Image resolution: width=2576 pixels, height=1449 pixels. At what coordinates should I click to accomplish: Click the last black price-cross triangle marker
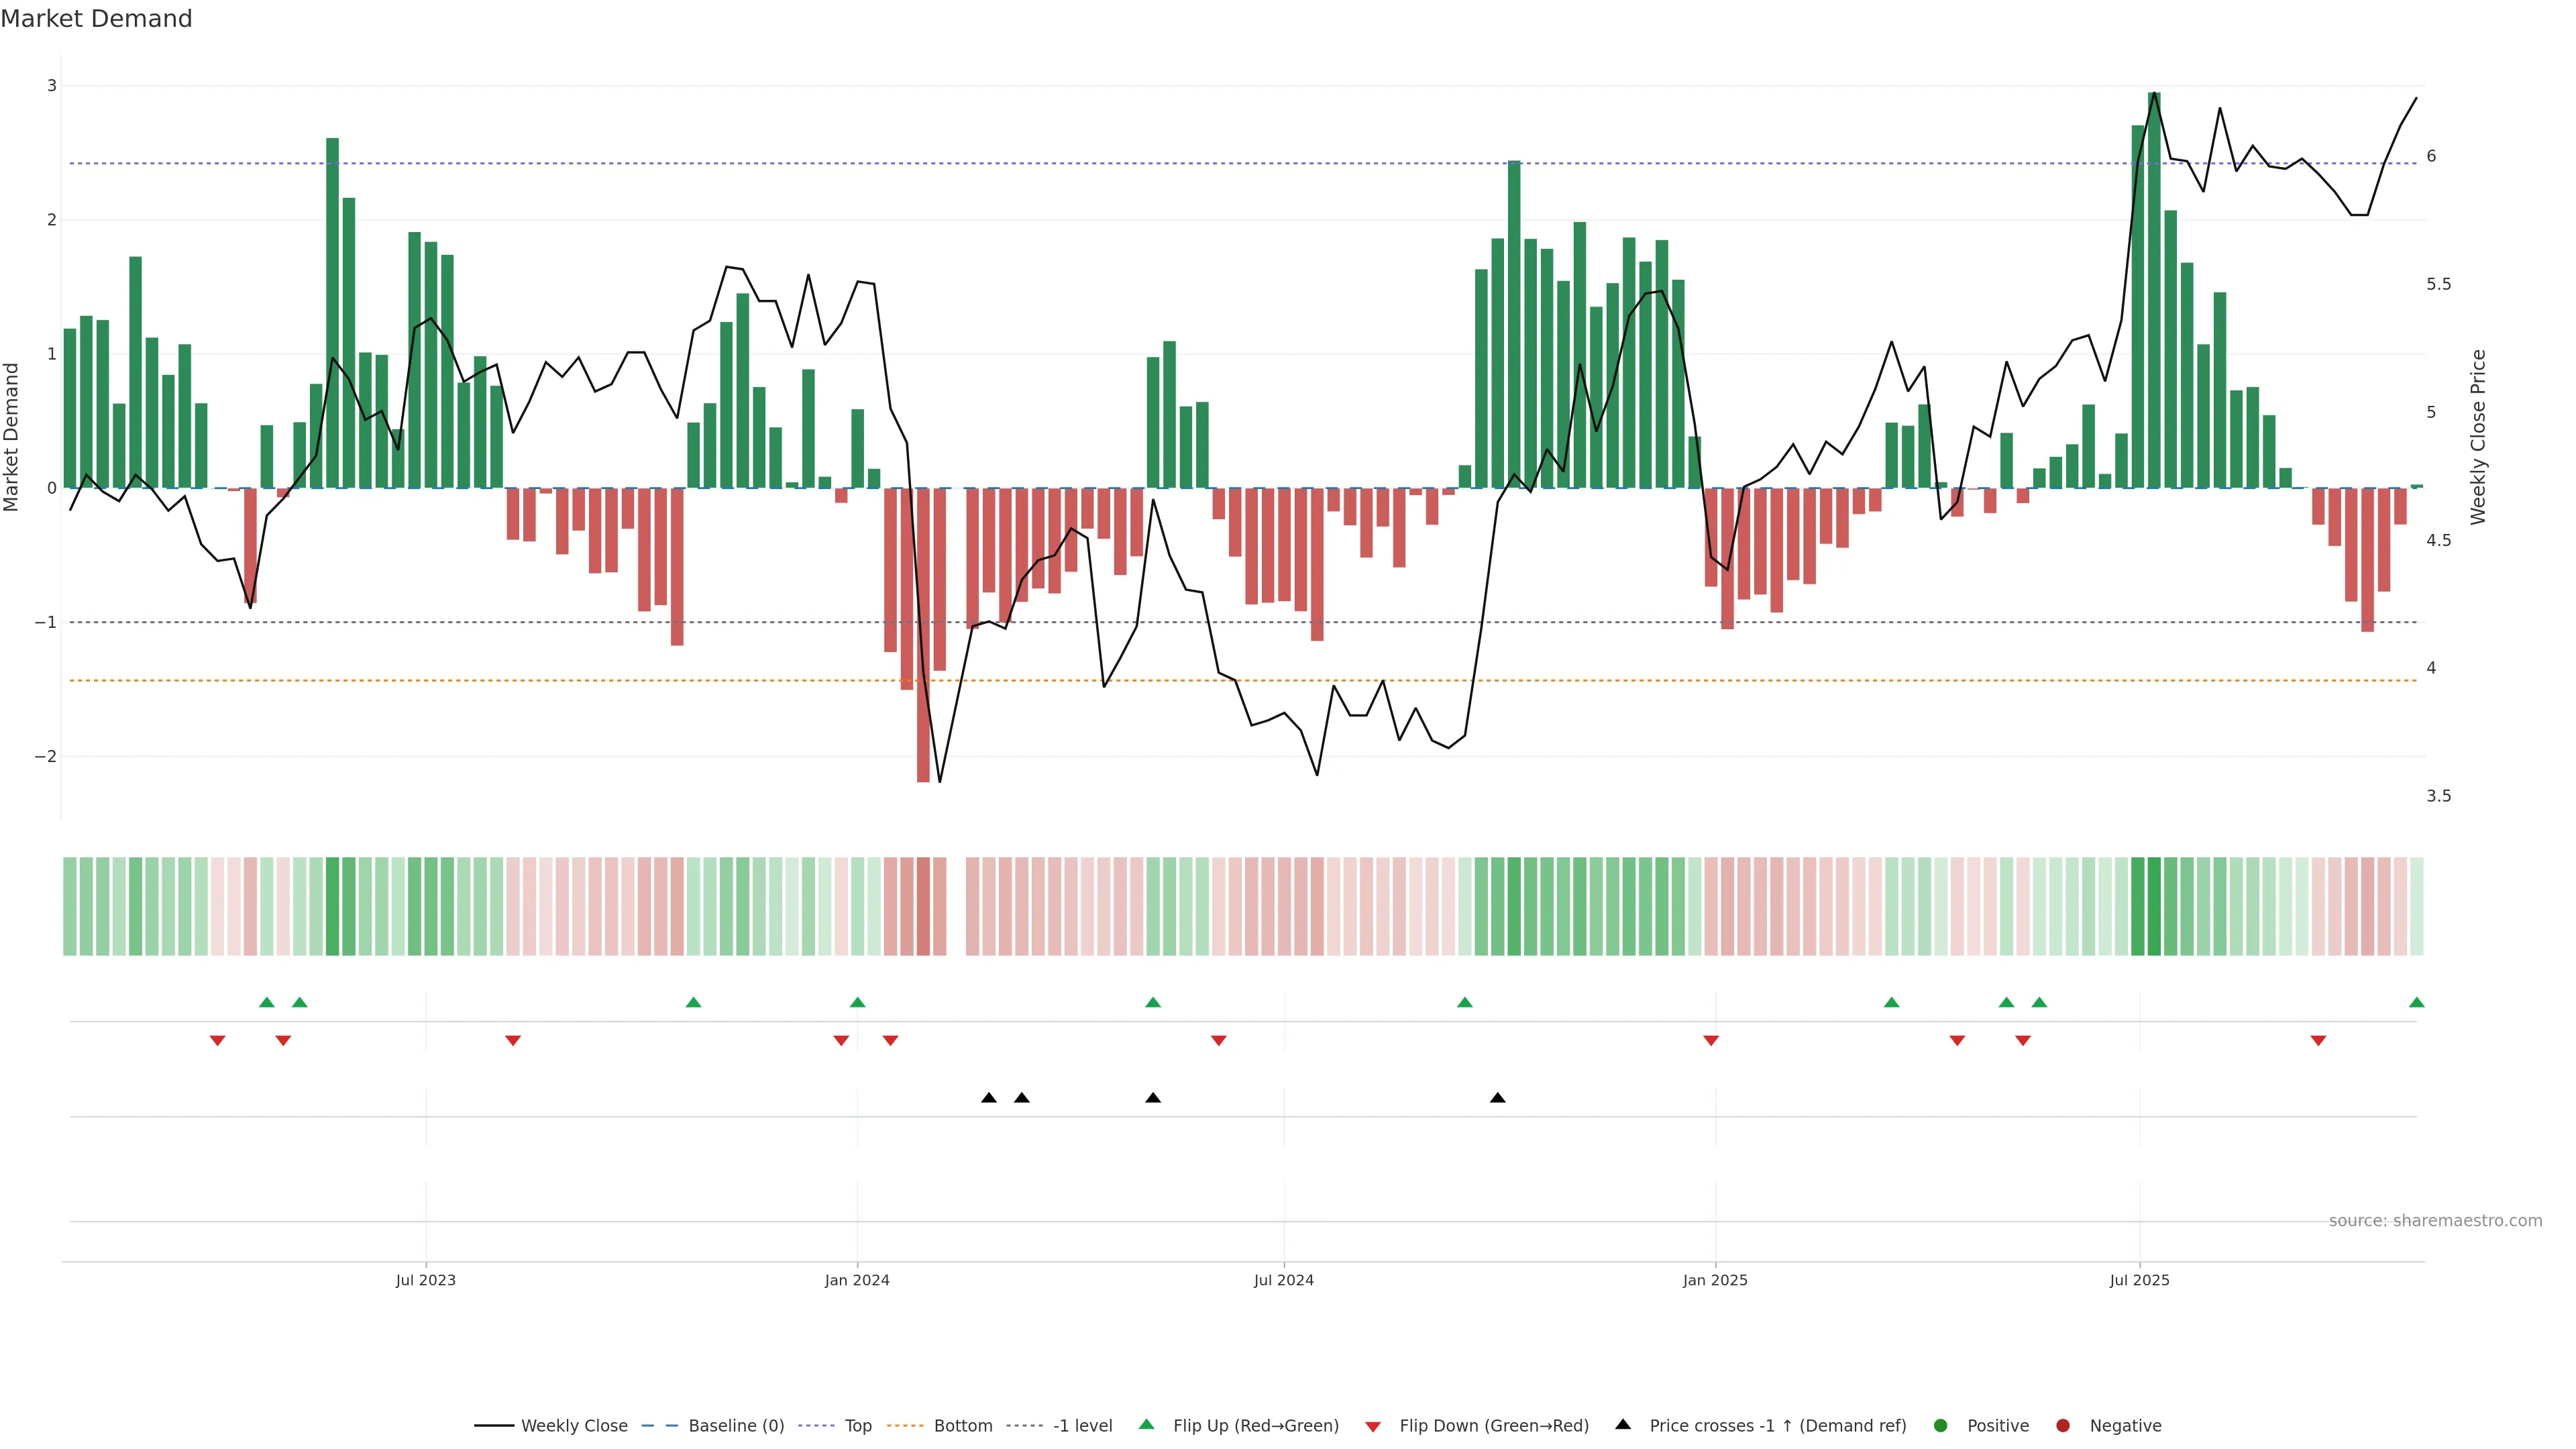coord(1497,1098)
